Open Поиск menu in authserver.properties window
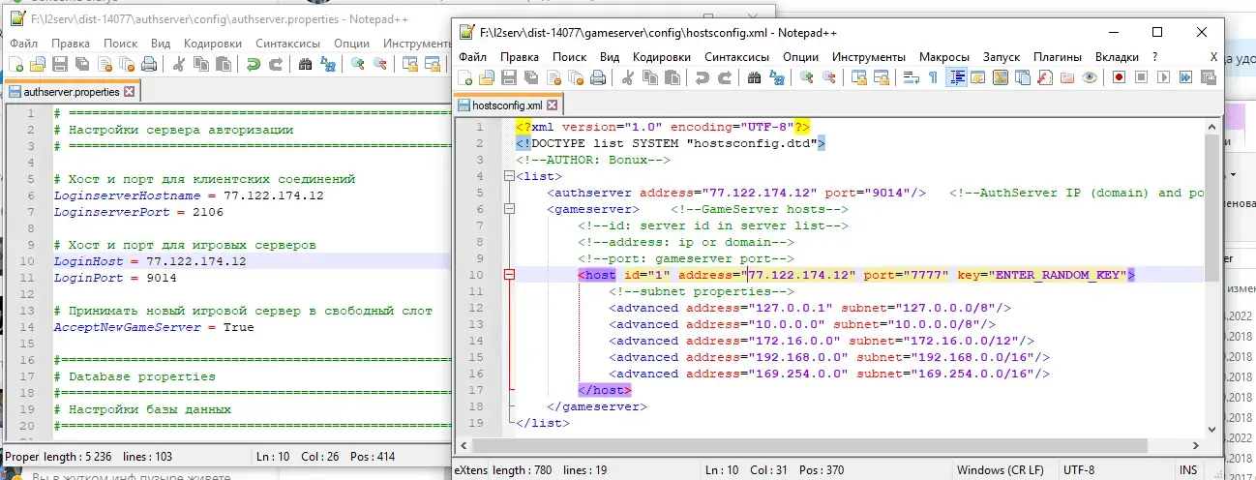 121,44
